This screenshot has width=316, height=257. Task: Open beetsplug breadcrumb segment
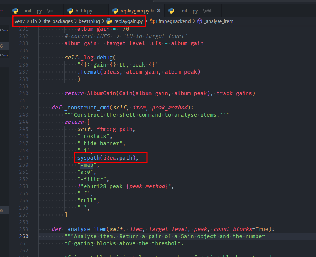(89, 21)
